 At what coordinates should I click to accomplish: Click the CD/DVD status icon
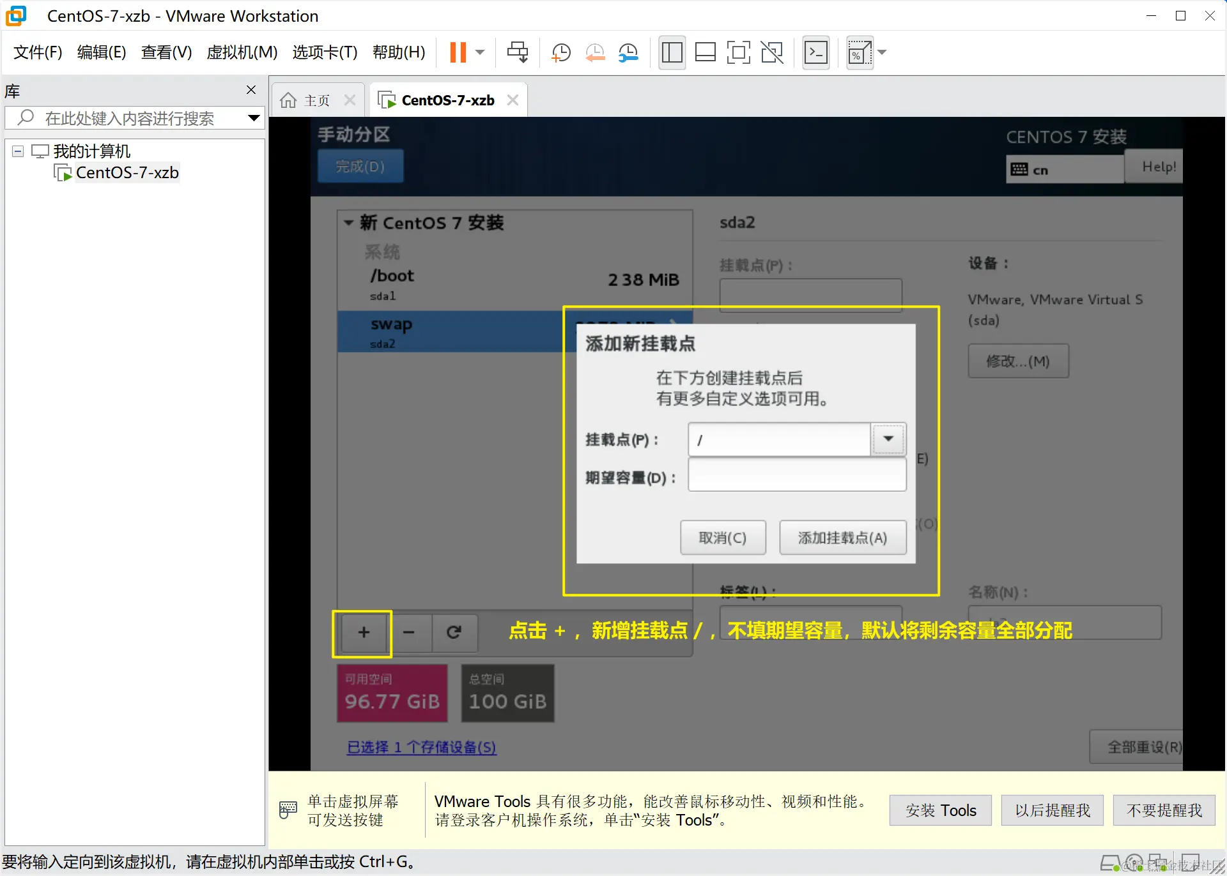tap(1134, 863)
